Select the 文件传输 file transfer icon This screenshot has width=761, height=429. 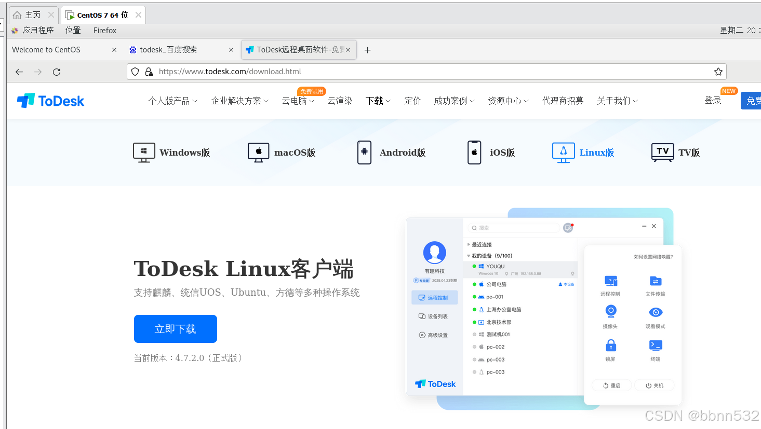click(655, 280)
